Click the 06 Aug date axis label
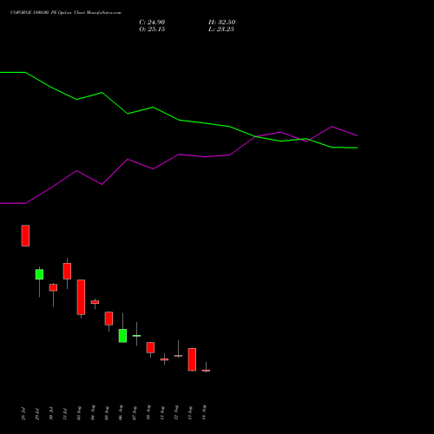This screenshot has width=434, height=434. 121,412
